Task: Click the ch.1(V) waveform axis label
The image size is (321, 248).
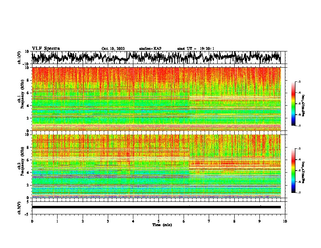Action: tap(19, 58)
